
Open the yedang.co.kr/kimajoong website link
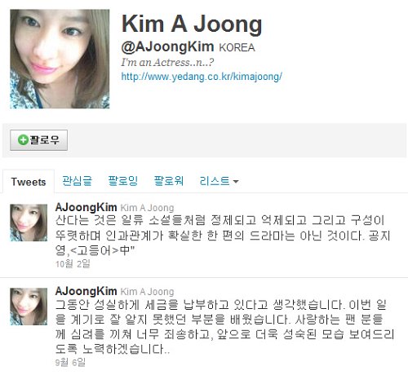202,77
